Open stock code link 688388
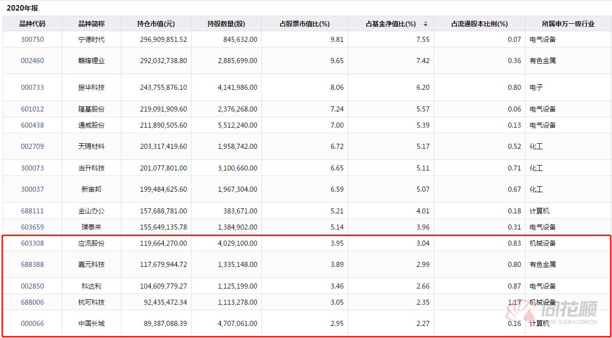Image resolution: width=612 pixels, height=338 pixels. [x=32, y=264]
